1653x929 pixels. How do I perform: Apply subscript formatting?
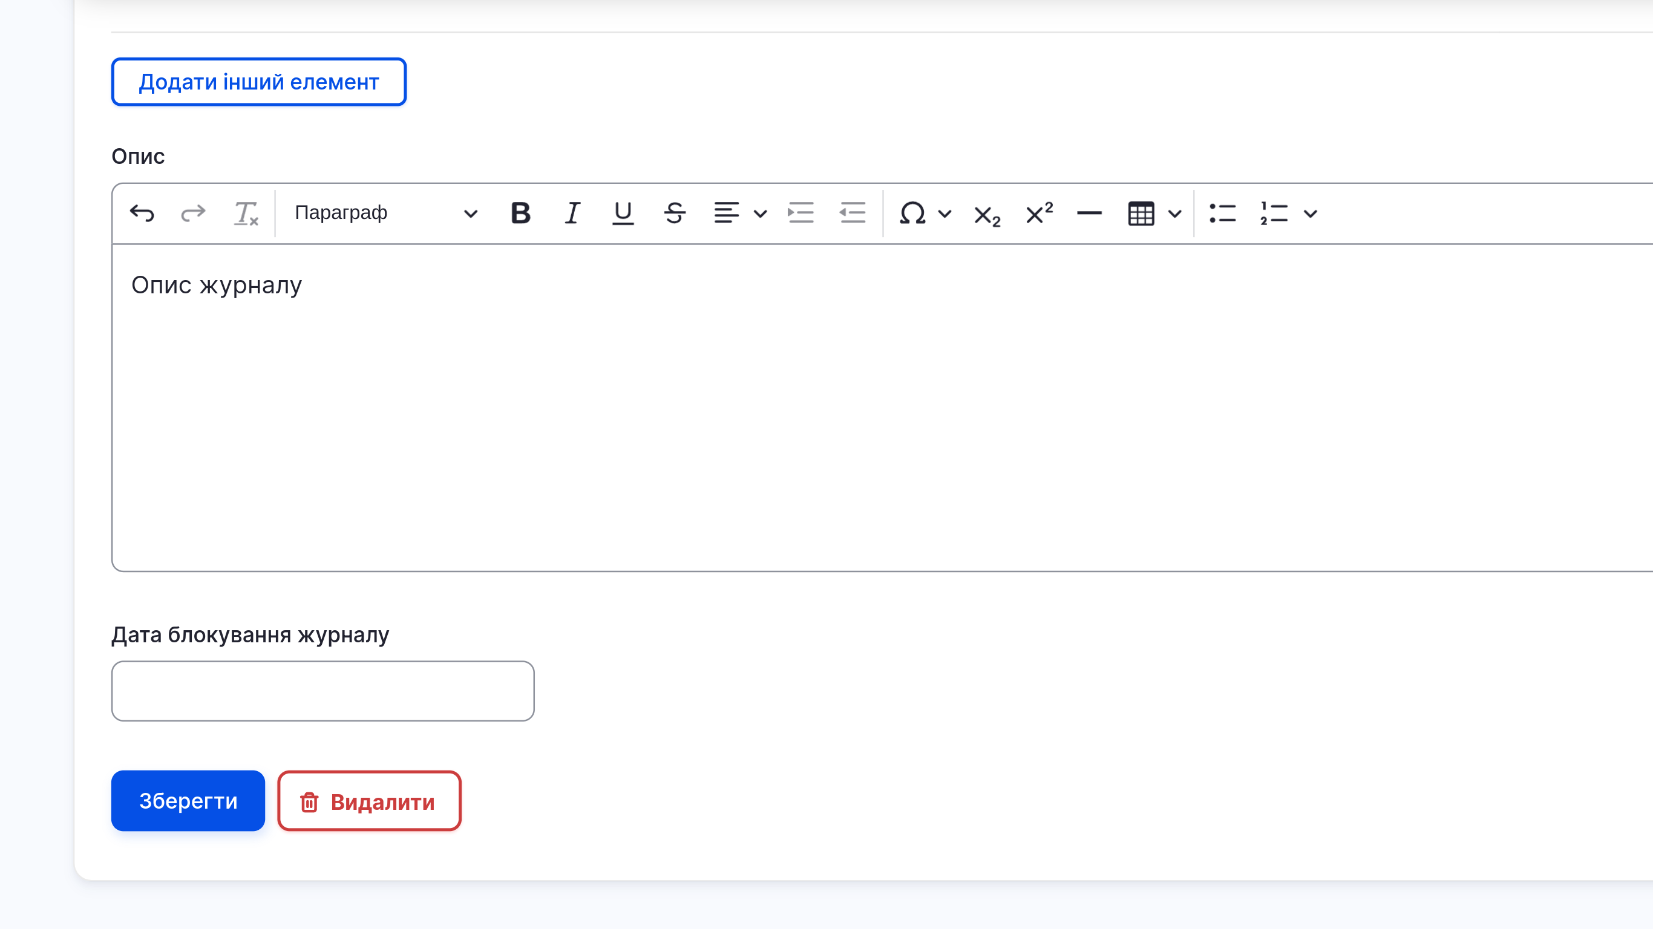[x=986, y=214]
